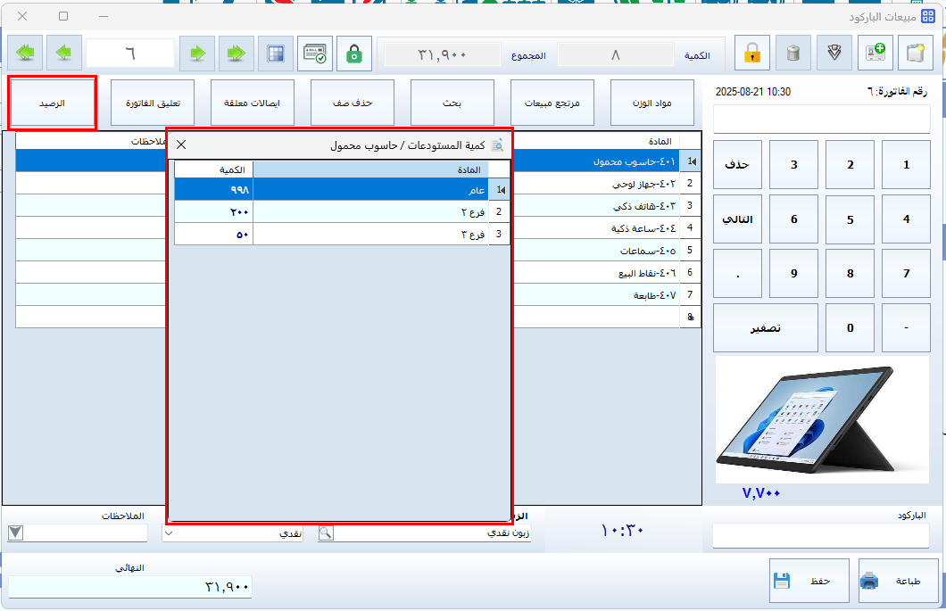The width and height of the screenshot is (946, 611).
Task: Tap keypad digit 4
Action: [906, 219]
